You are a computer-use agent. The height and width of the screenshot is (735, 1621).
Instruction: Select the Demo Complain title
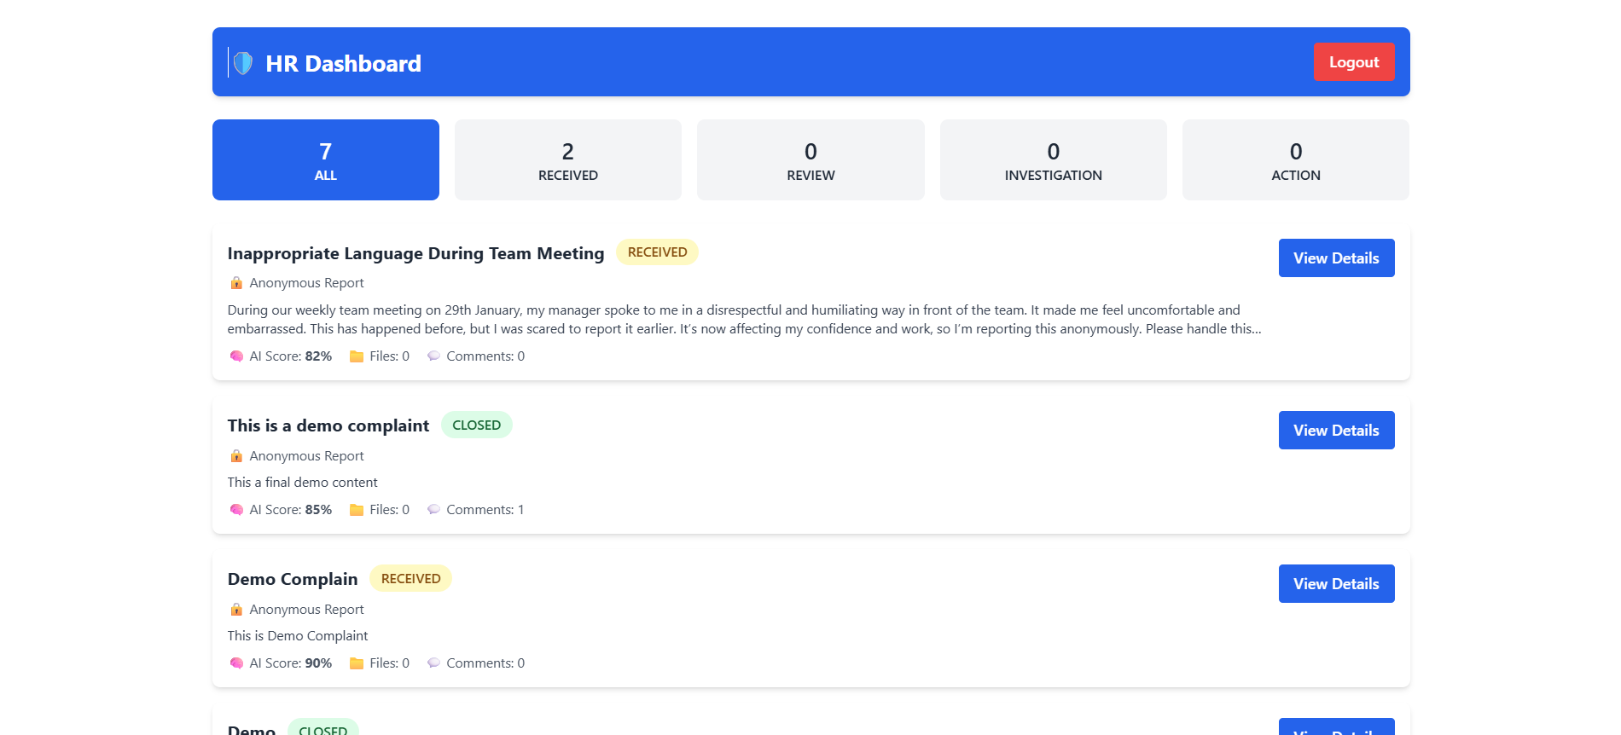click(293, 579)
